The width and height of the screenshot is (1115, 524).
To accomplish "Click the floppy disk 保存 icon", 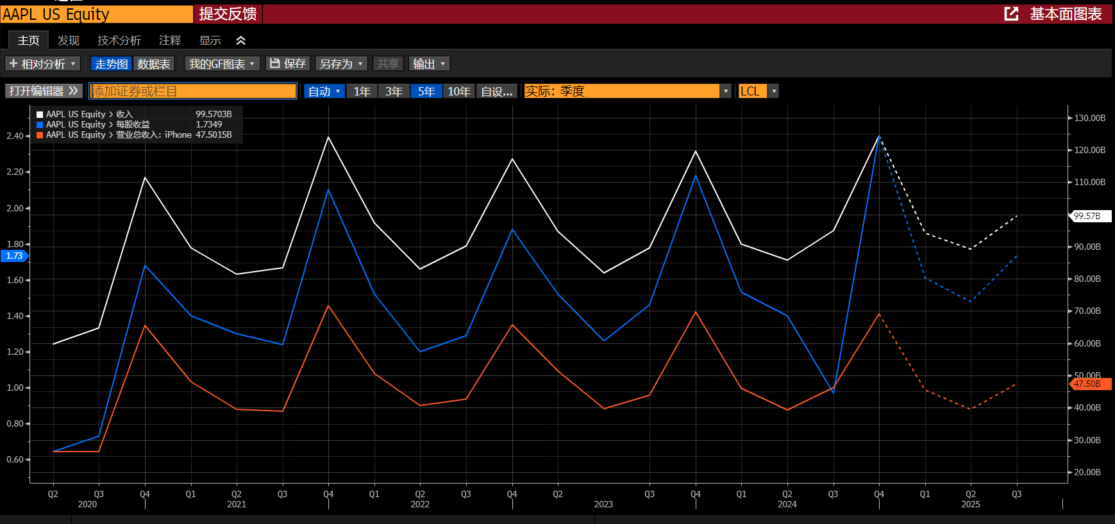I will point(275,63).
